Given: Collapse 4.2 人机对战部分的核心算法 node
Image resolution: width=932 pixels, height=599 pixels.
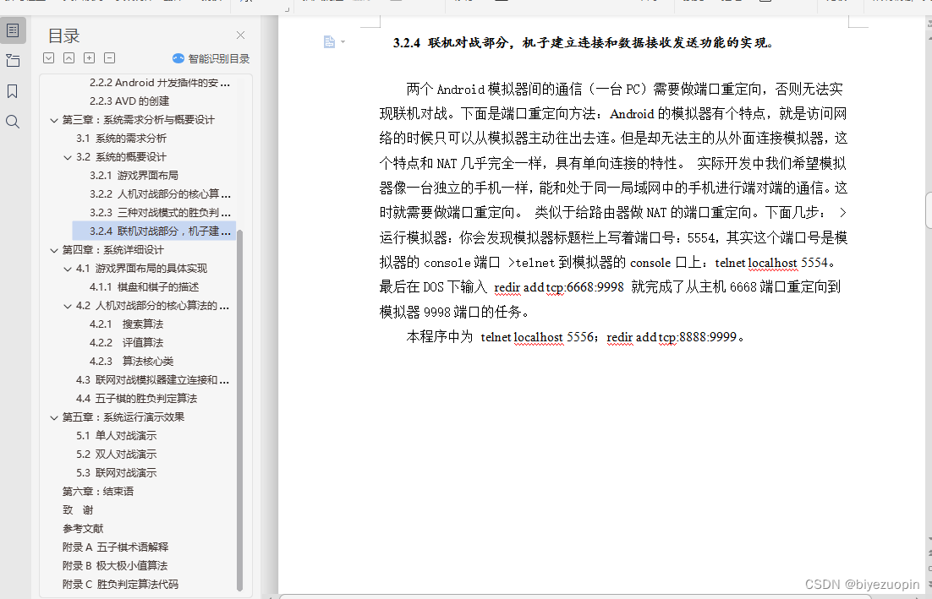Looking at the screenshot, I should [68, 307].
